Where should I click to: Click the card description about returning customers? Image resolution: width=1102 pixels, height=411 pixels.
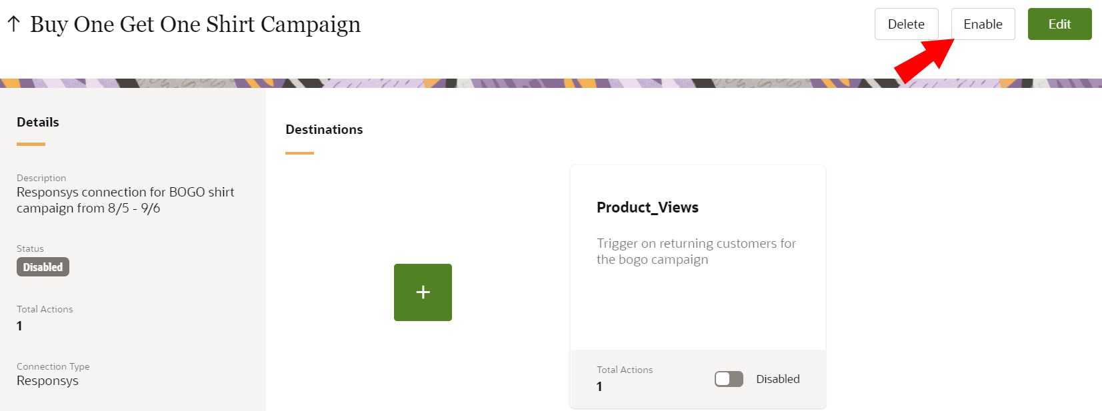click(695, 251)
